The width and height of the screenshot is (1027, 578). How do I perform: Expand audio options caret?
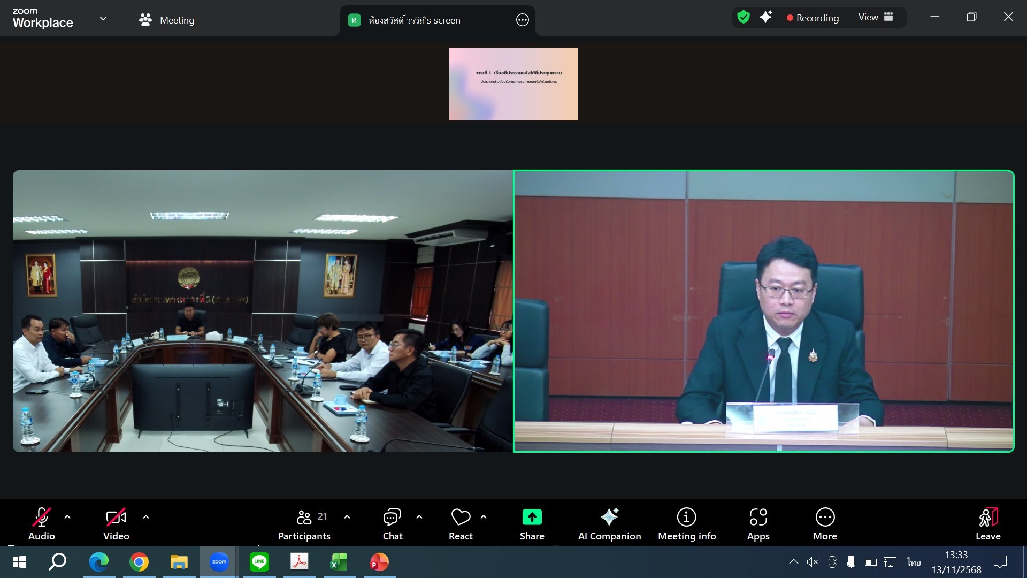pyautogui.click(x=67, y=517)
